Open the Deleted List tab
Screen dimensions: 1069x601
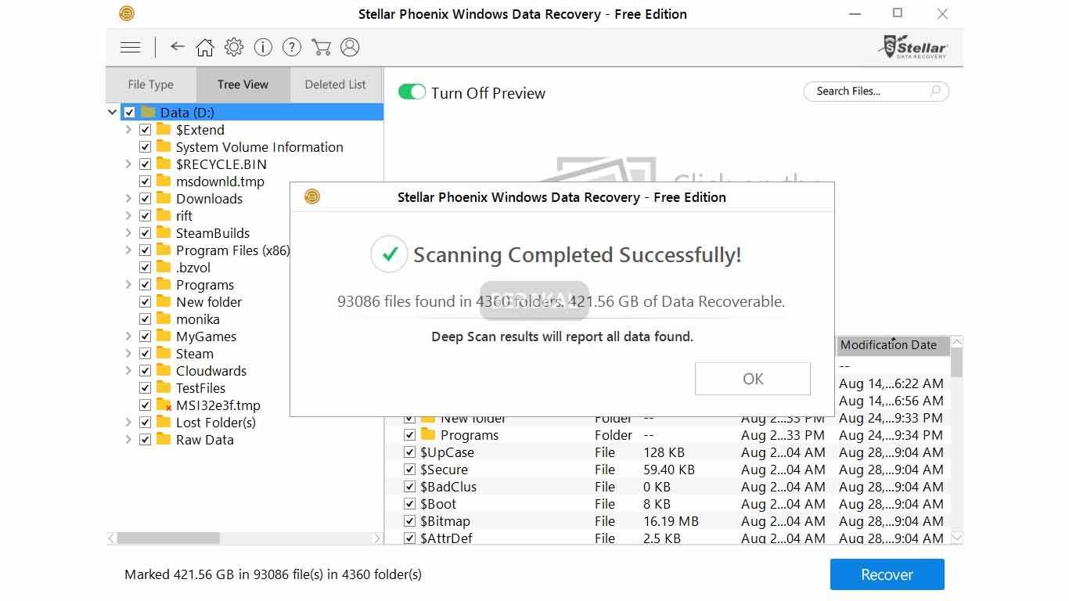click(x=336, y=85)
